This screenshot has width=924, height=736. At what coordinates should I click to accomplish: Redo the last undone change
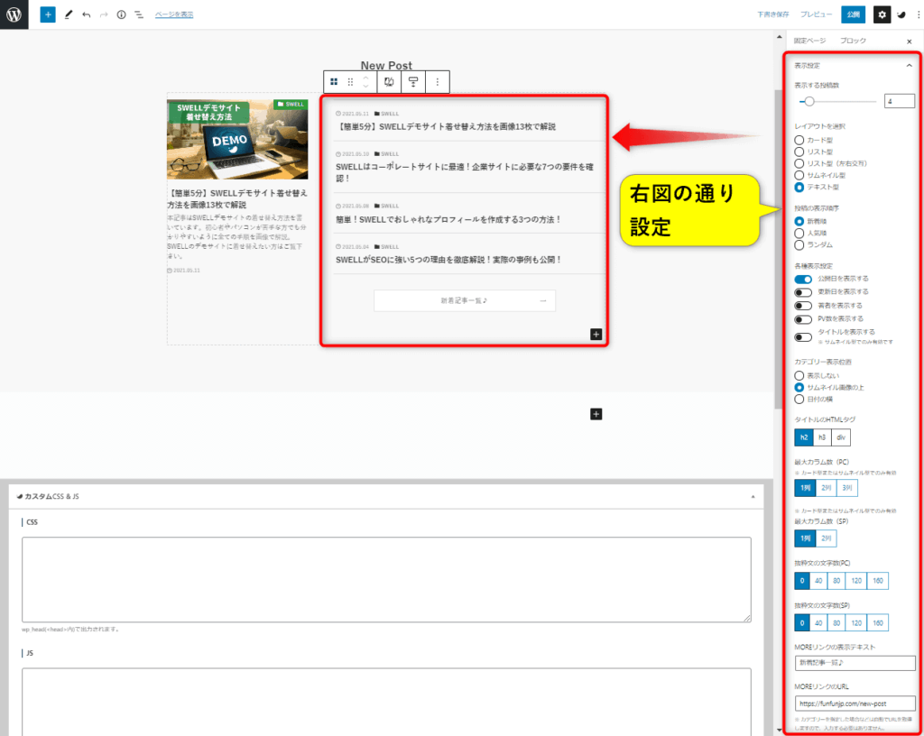click(x=104, y=14)
